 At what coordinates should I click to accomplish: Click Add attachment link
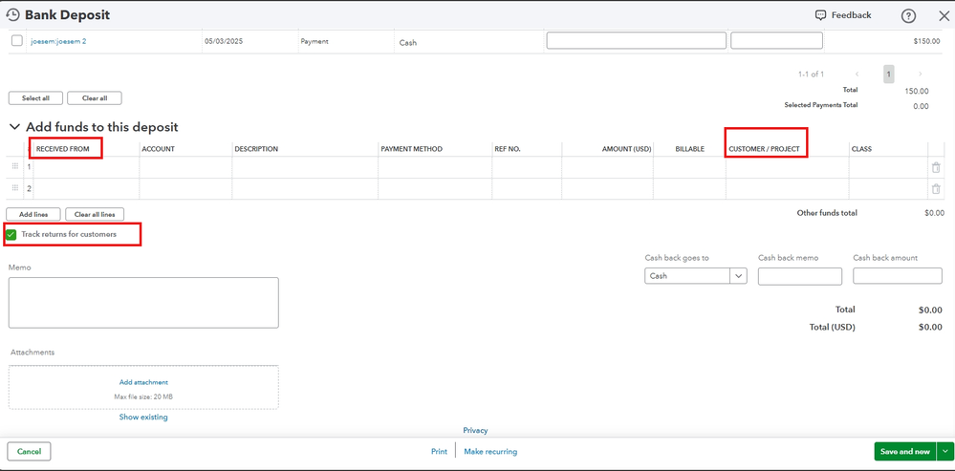[x=143, y=382]
